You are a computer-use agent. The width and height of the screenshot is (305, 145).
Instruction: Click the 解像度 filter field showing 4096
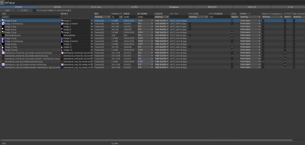(x=130, y=17)
